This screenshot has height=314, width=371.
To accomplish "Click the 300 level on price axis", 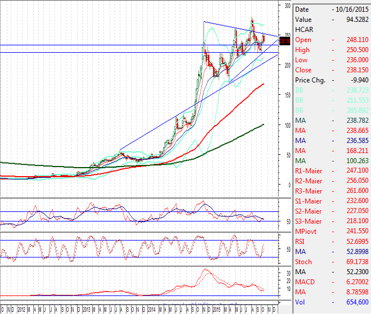I will pos(287,6).
